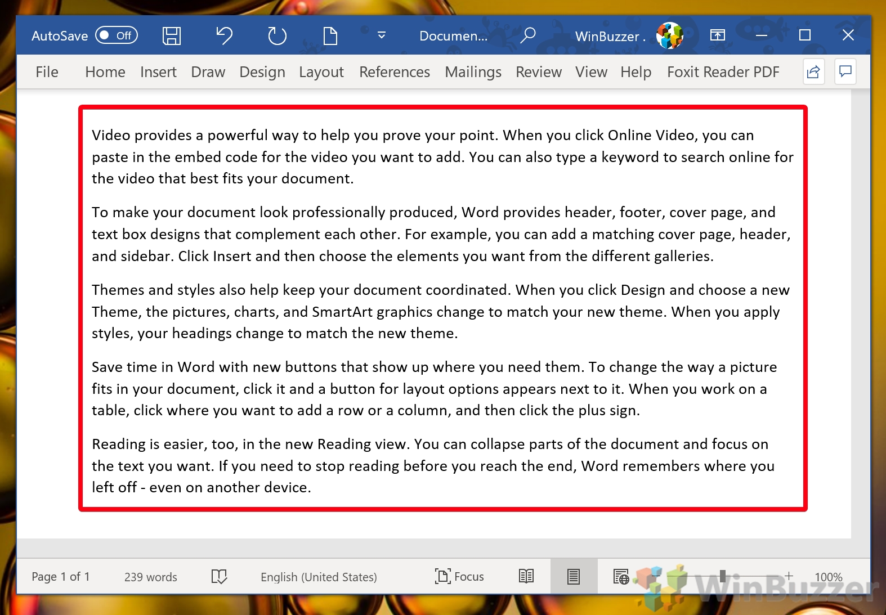
Task: Open the Insert tab
Action: point(158,72)
